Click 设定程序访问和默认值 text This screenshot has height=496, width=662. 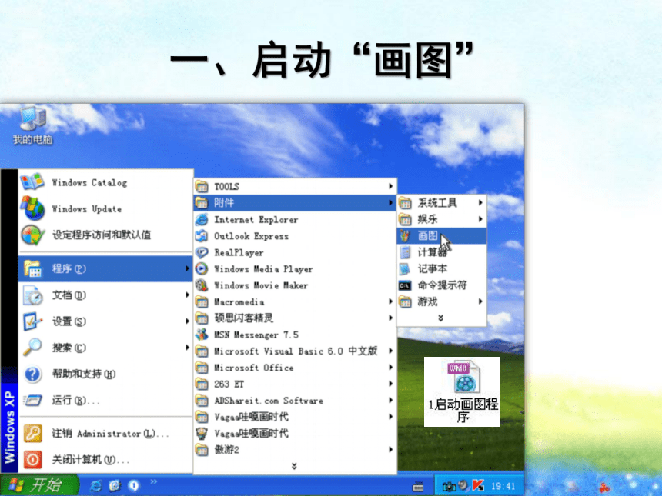[102, 235]
